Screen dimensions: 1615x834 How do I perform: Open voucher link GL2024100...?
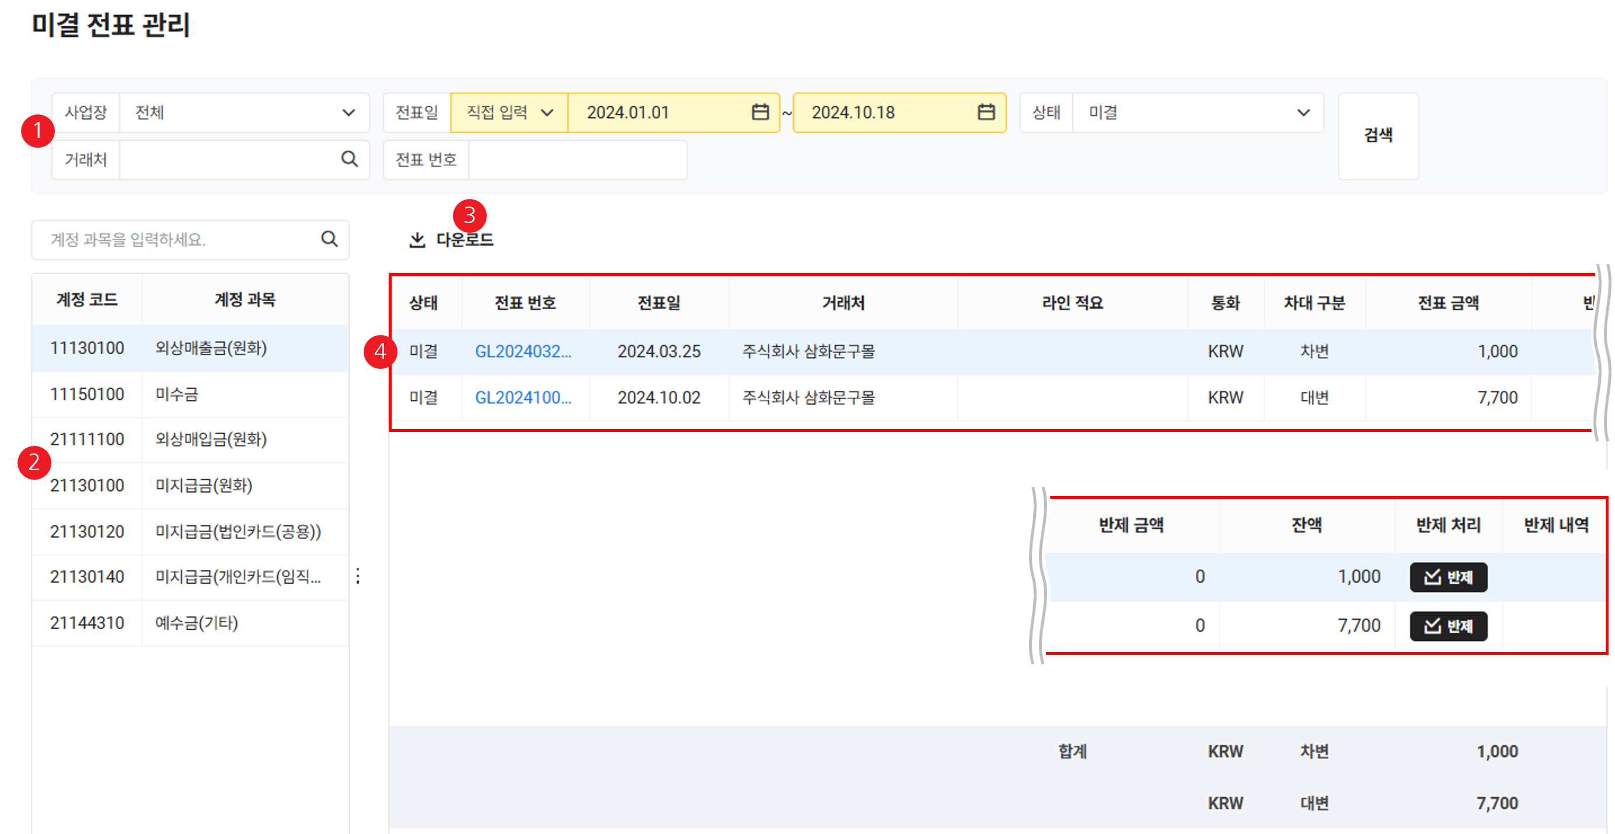522,397
